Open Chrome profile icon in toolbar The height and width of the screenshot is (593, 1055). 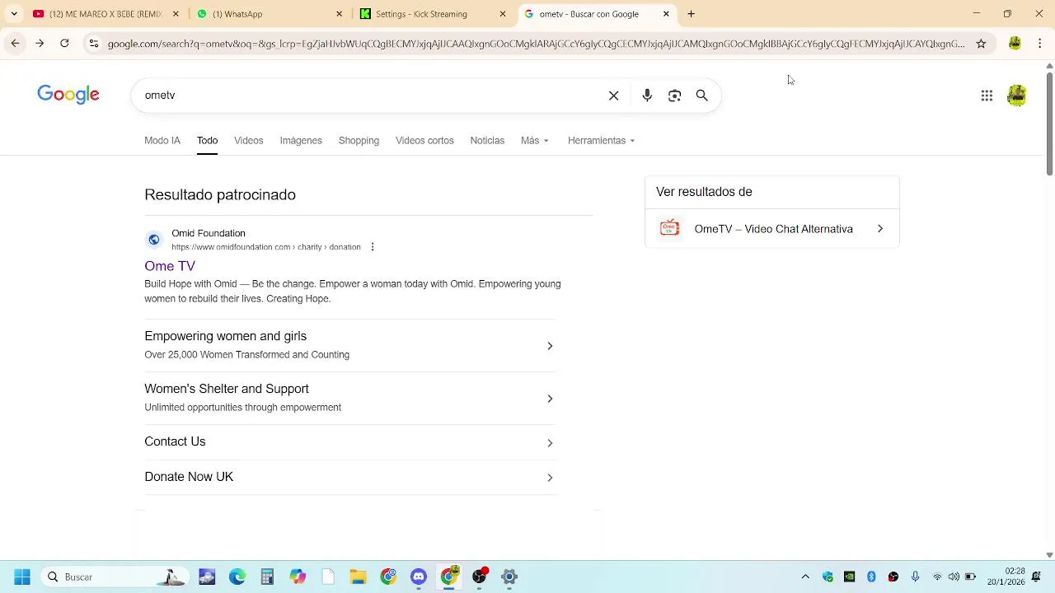click(1015, 44)
